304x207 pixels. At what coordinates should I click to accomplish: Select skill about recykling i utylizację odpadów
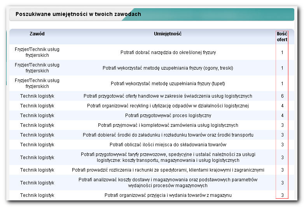(x=168, y=106)
